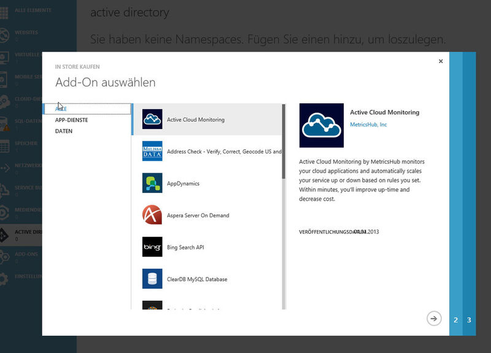Click the Websites globe icon in sidebar
This screenshot has height=353, width=491.
coord(4,35)
